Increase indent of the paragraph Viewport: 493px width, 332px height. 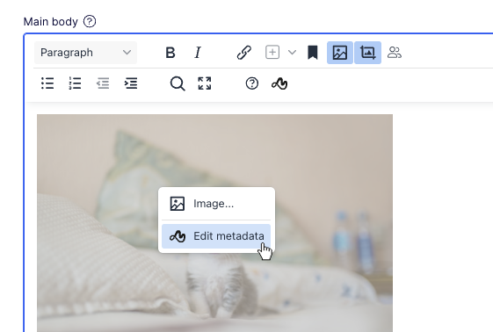[131, 83]
